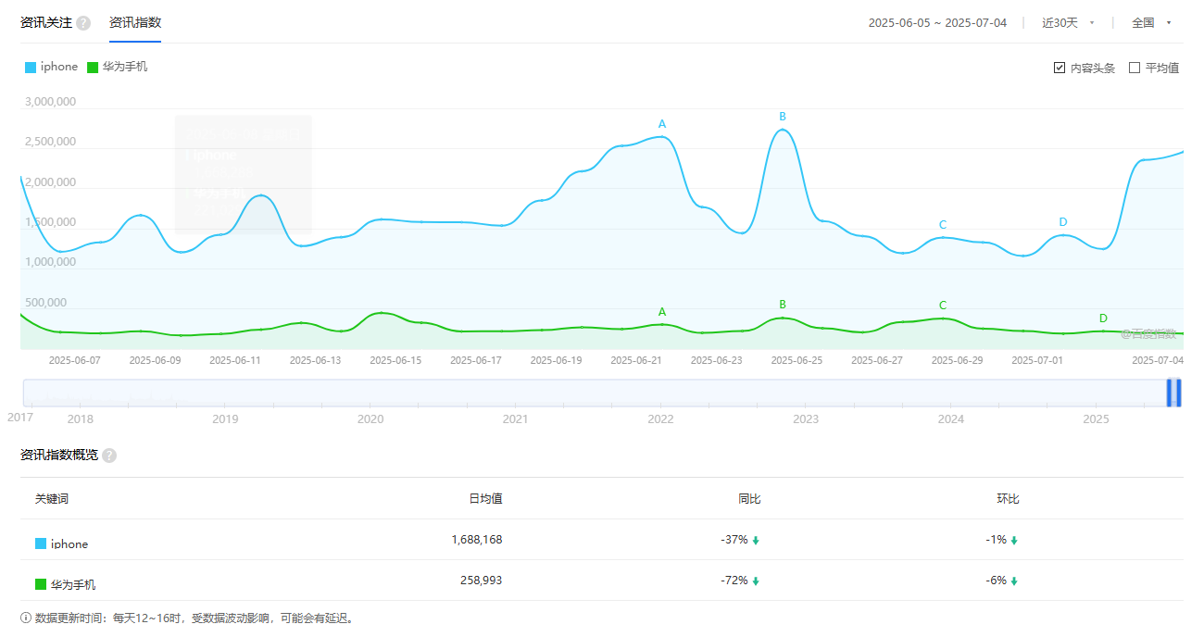The image size is (1204, 637).
Task: Switch to the 资讯关注 tab
Action: click(x=45, y=22)
